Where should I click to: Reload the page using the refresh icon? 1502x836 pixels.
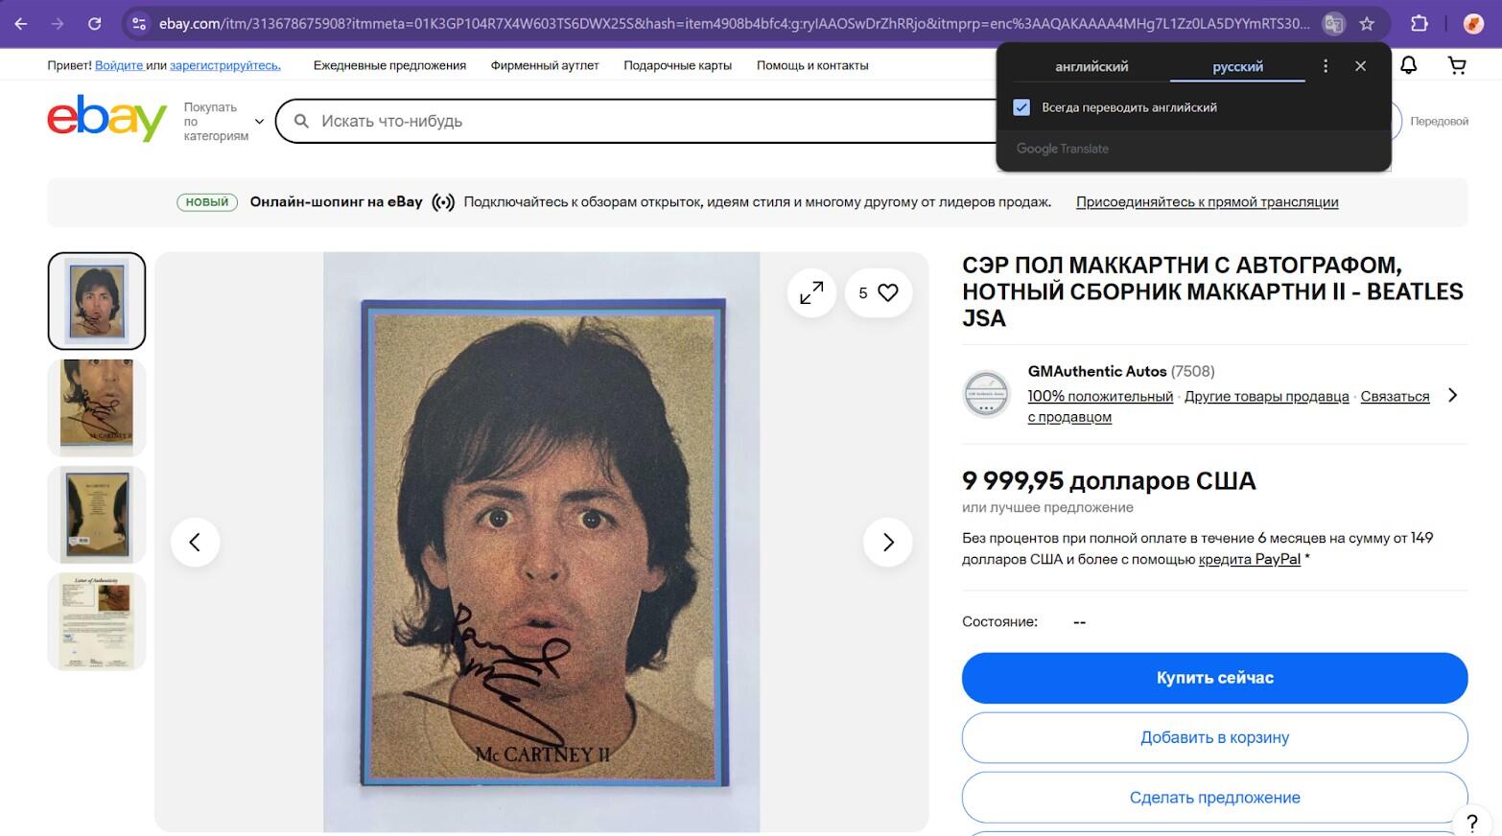pyautogui.click(x=94, y=24)
